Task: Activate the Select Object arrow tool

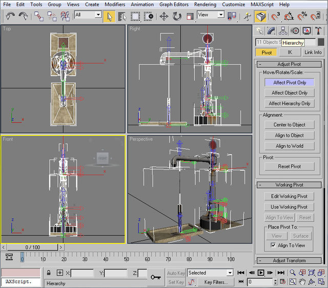Action: tap(109, 16)
